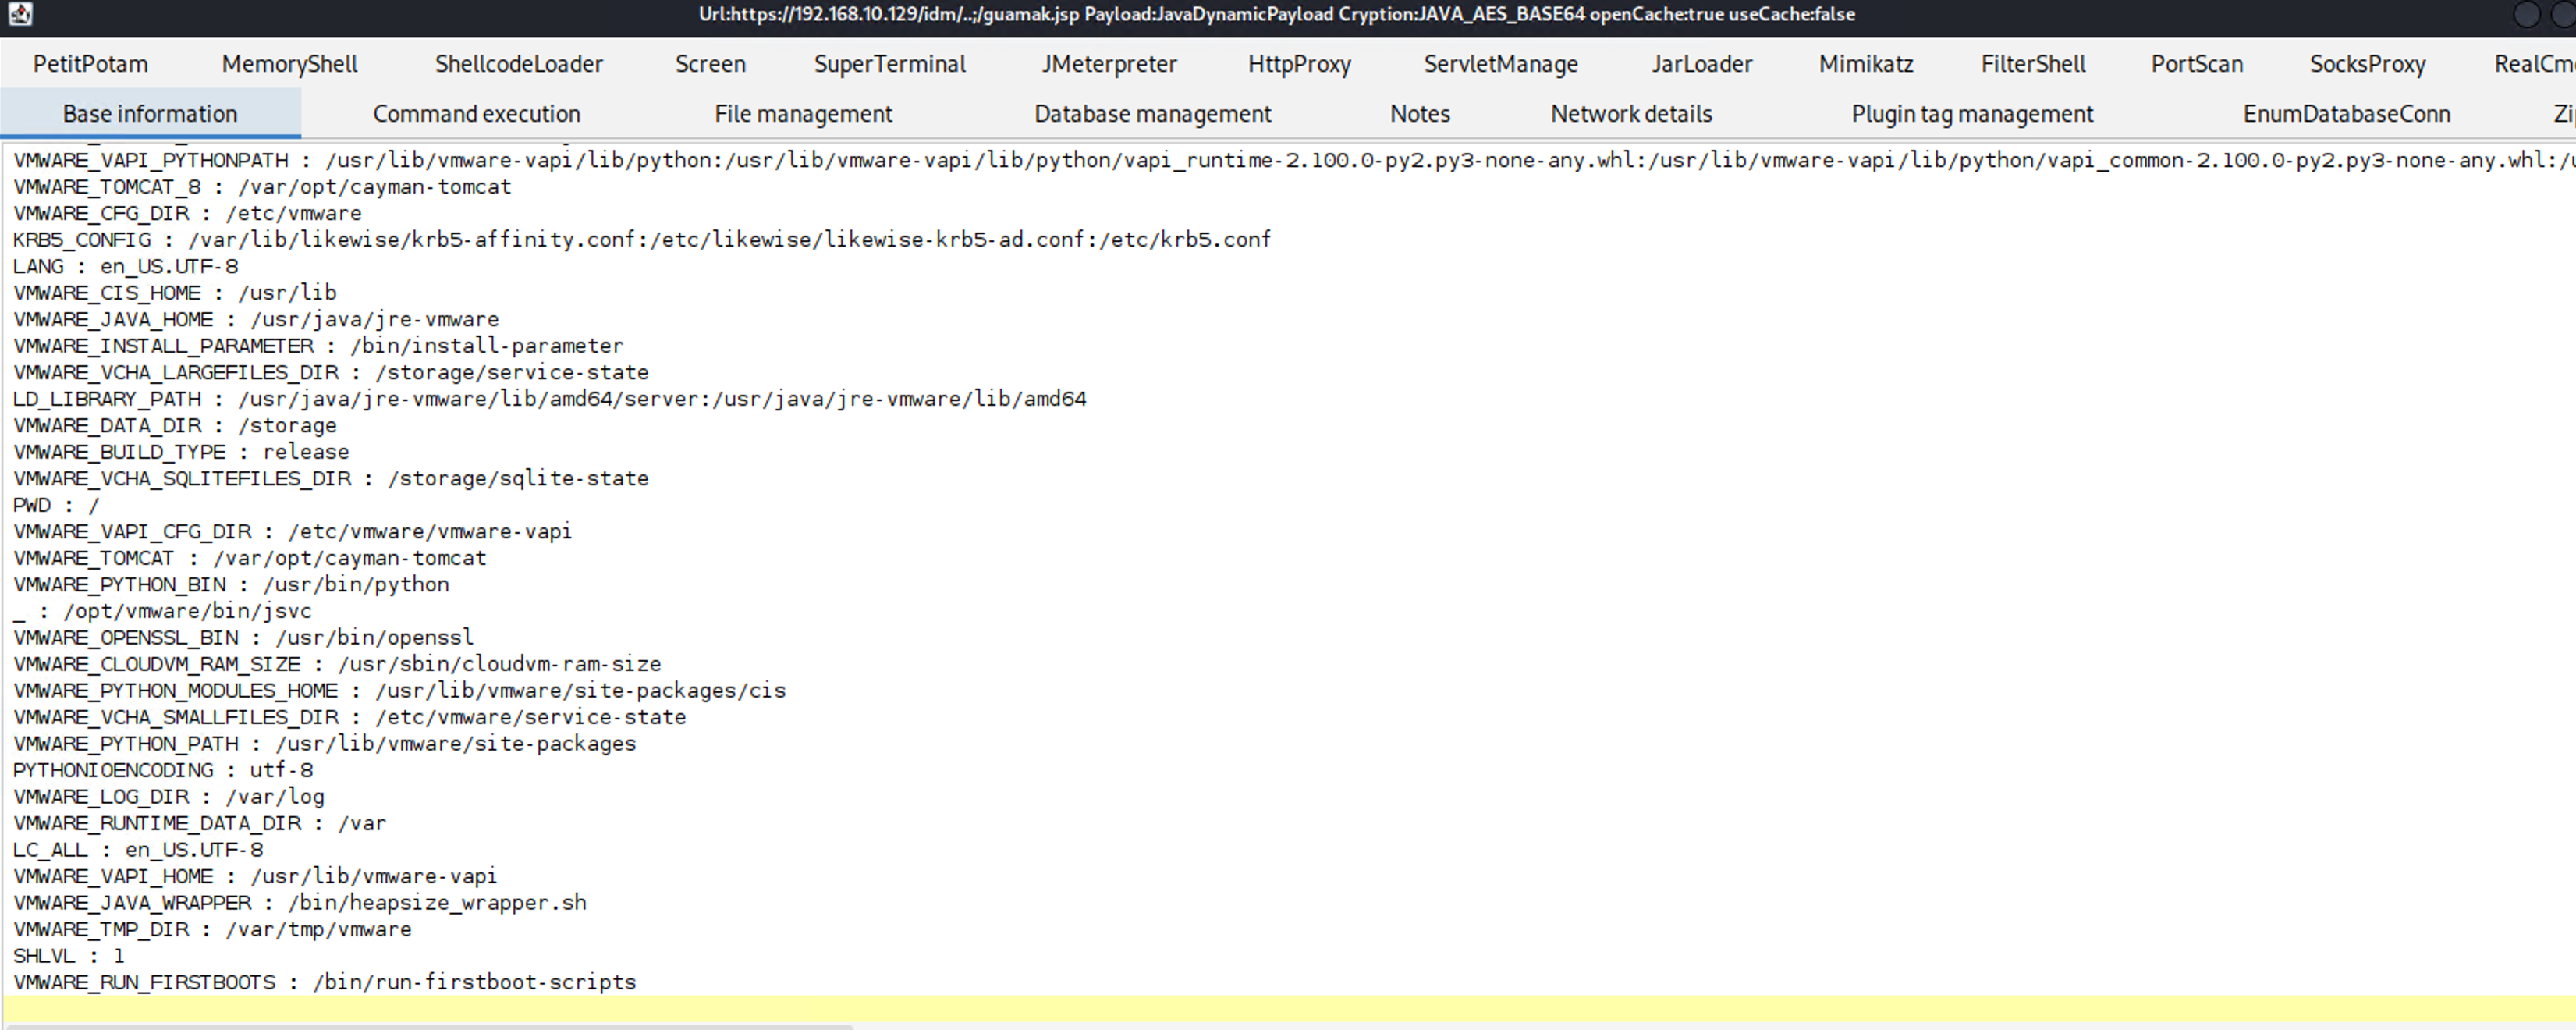The image size is (2576, 1030).
Task: Open the ShellcodeLoader tab
Action: point(518,64)
